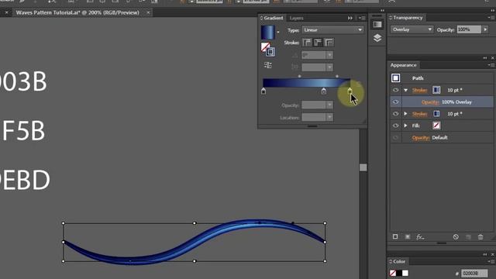Click the Opacity link beside 100% Overlay
Viewport: 496px width, 279px height.
[x=430, y=102]
